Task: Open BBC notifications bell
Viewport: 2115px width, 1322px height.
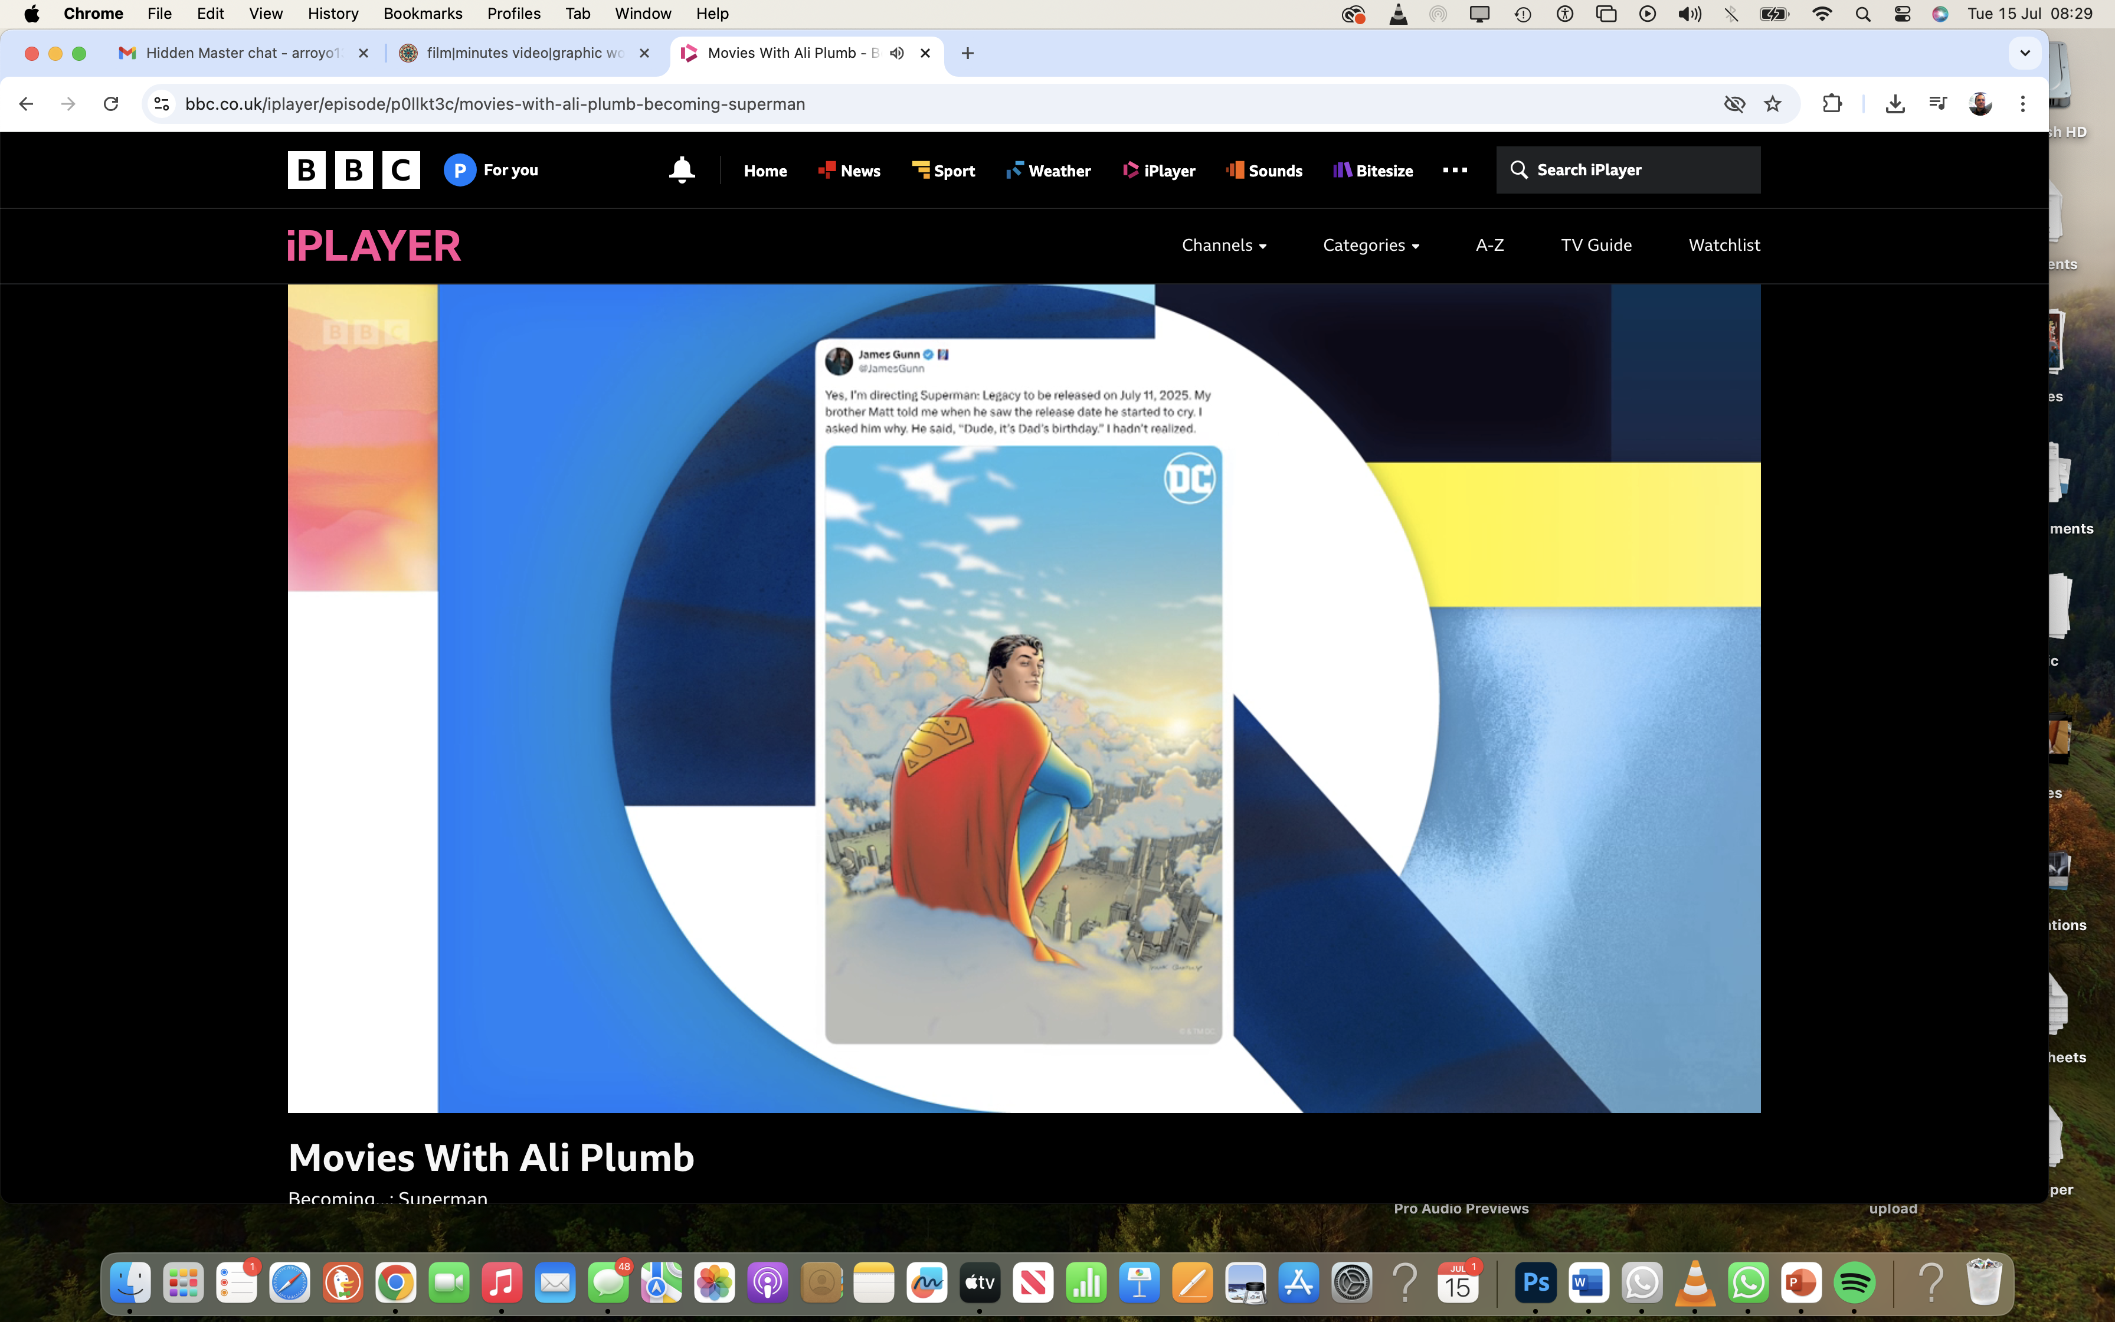Action: [682, 169]
